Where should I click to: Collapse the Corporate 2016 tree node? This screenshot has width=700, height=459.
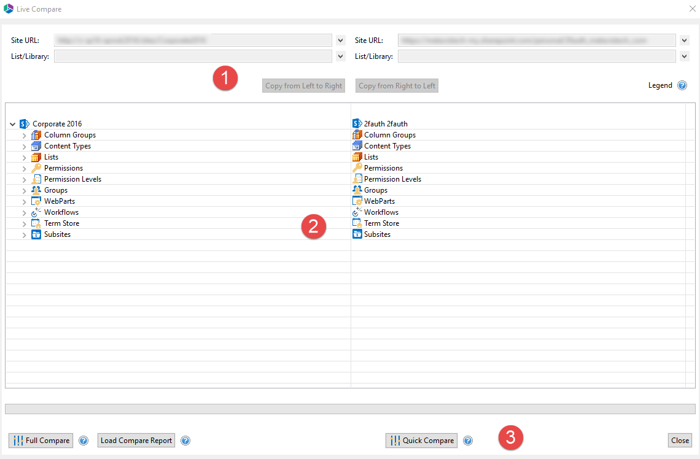click(12, 123)
